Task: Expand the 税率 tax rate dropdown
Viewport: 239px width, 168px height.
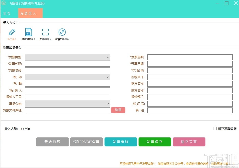Action: (67, 77)
